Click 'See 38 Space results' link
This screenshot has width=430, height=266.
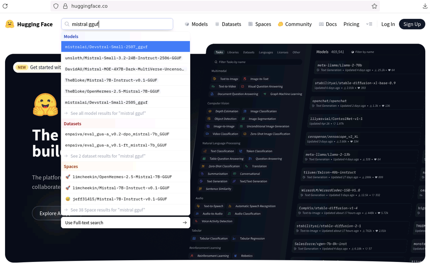click(x=126, y=210)
